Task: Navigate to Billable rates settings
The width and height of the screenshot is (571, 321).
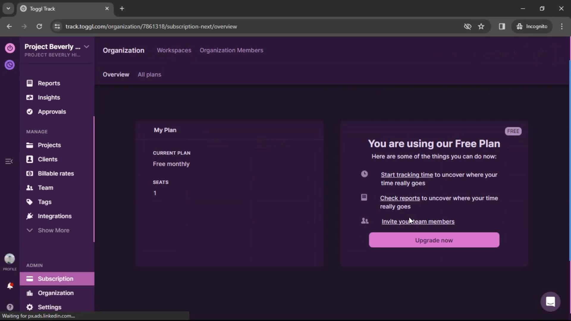Action: (56, 173)
